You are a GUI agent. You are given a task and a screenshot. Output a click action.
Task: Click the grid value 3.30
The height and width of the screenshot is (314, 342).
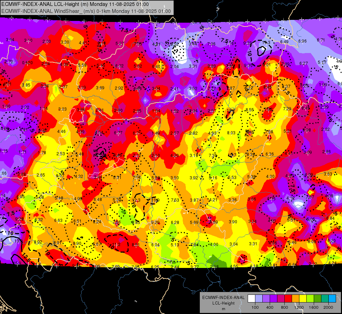click(x=65, y=42)
